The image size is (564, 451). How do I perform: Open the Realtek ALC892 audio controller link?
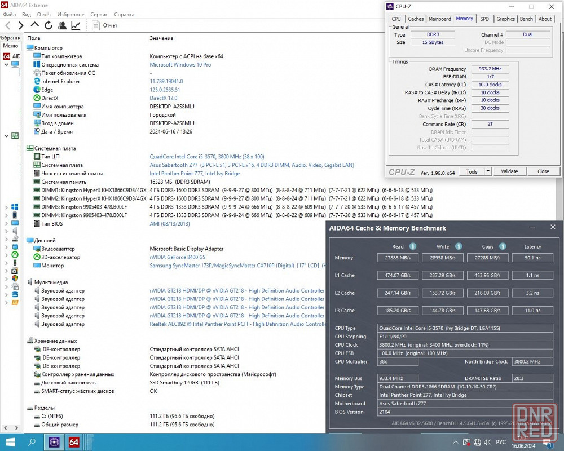[237, 324]
